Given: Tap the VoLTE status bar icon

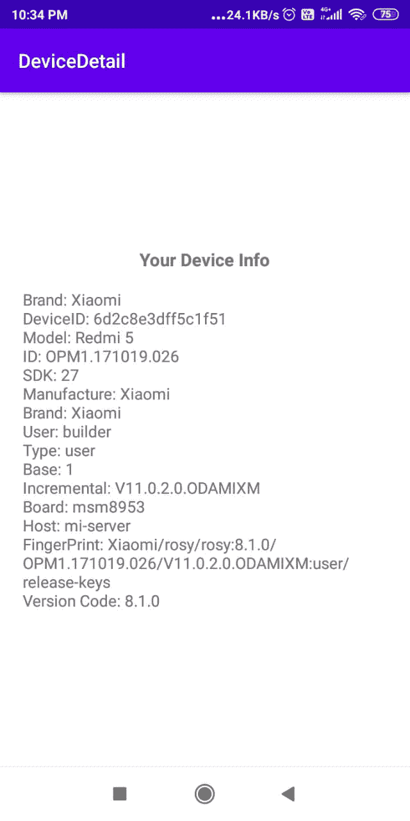Looking at the screenshot, I should tap(307, 15).
